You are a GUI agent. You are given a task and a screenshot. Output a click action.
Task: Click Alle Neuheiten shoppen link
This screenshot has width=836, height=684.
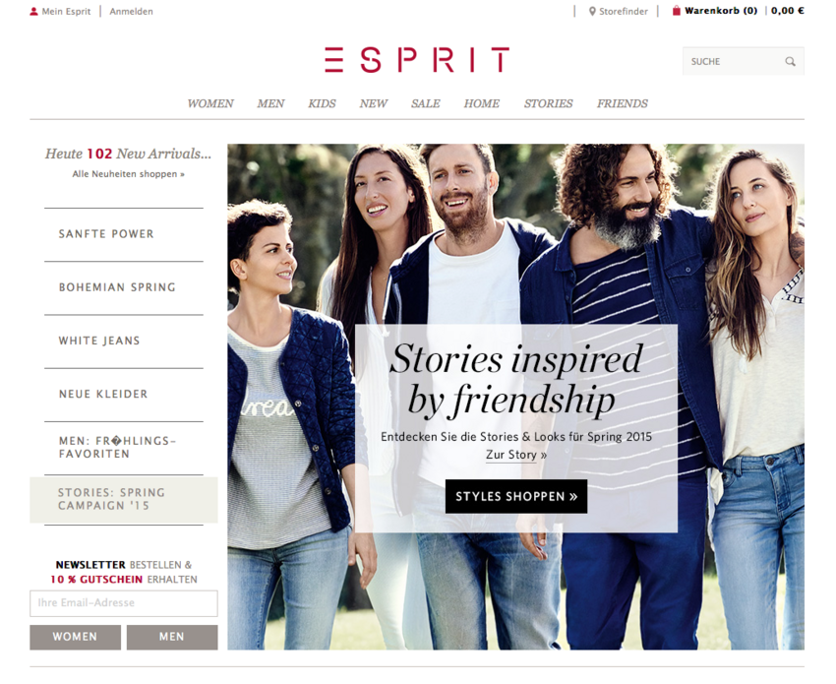coord(129,174)
